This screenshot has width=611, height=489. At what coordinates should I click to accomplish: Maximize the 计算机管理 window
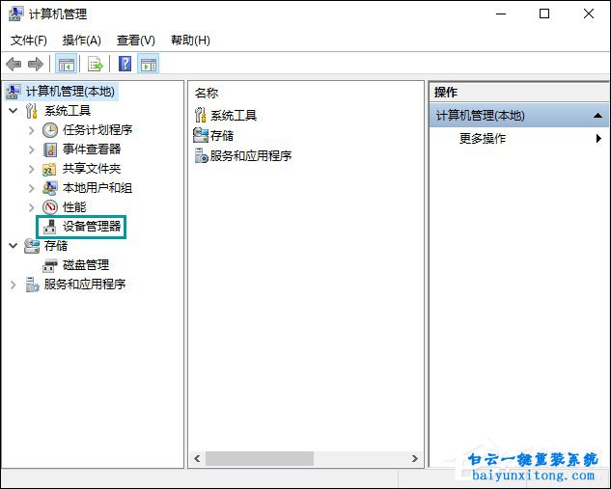[544, 14]
